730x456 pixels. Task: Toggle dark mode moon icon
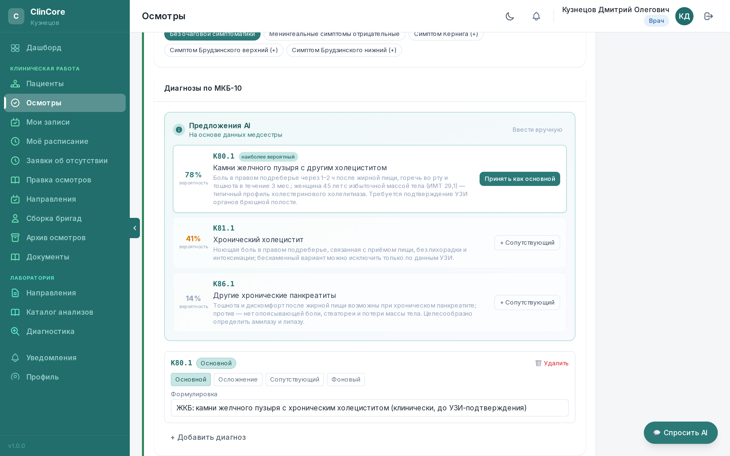click(510, 16)
